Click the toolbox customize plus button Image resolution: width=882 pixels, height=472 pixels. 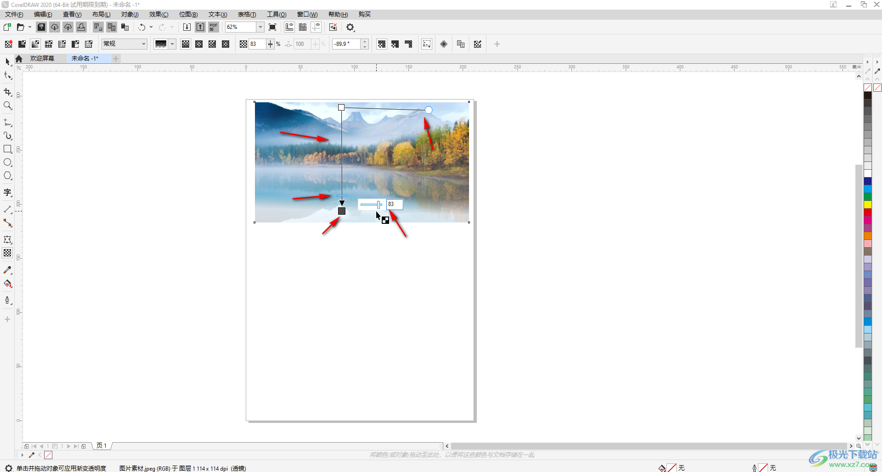7,319
